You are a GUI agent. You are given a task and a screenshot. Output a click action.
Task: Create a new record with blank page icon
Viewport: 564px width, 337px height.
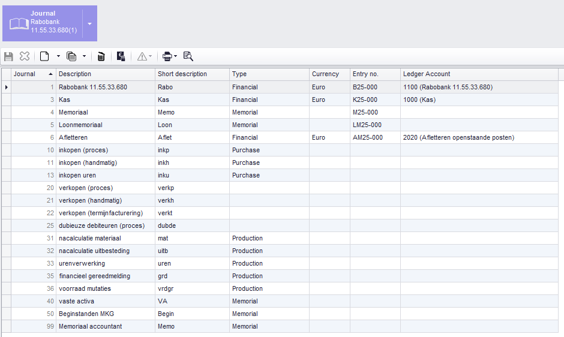tap(44, 56)
